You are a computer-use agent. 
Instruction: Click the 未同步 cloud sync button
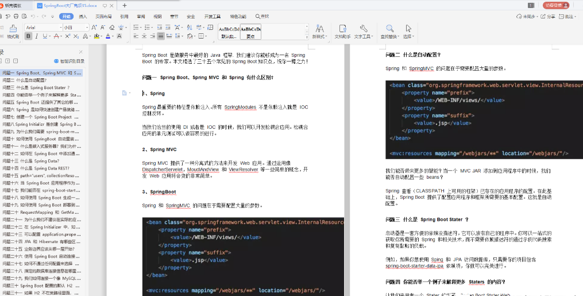click(x=526, y=16)
